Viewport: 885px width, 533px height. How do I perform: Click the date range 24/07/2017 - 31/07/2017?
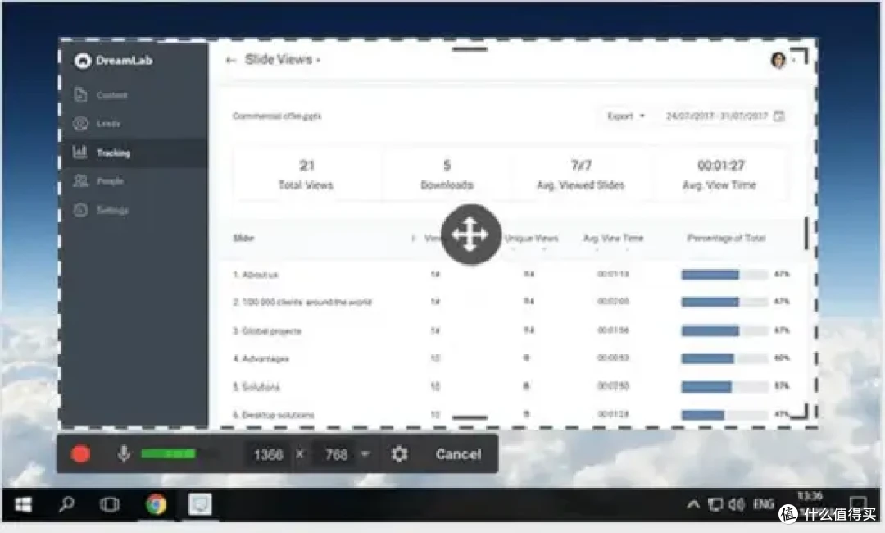click(x=716, y=116)
